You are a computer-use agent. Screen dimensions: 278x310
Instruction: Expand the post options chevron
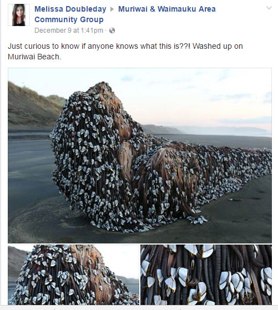(x=269, y=8)
